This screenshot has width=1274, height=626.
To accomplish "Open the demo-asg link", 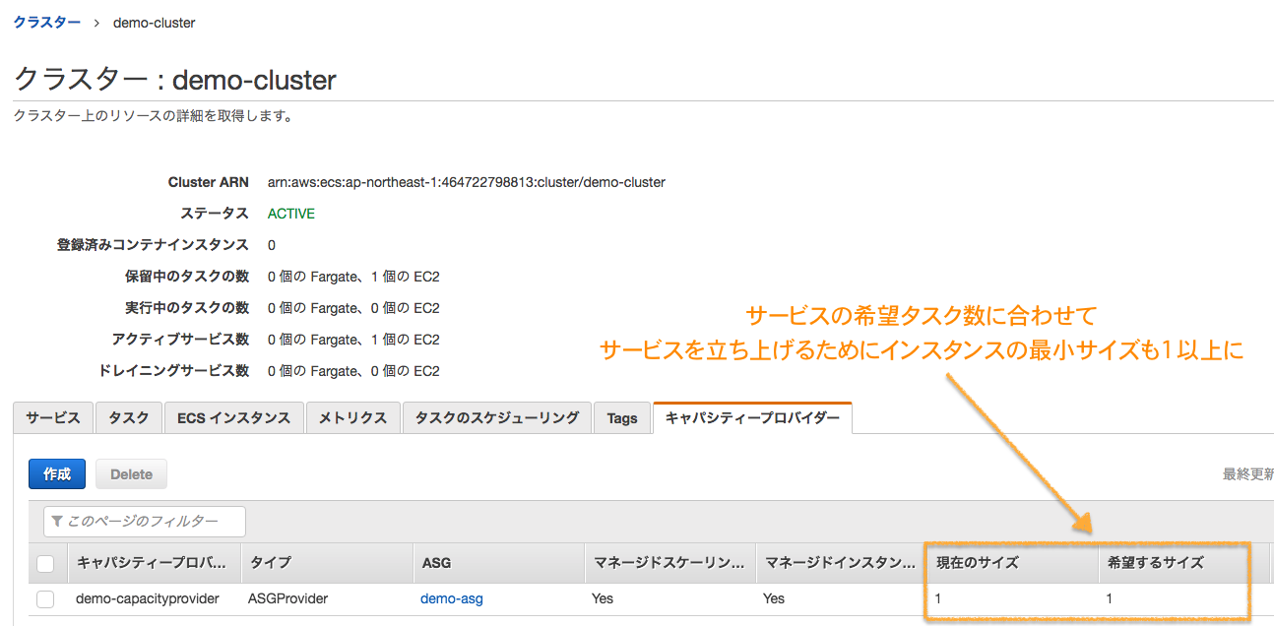I will point(451,597).
